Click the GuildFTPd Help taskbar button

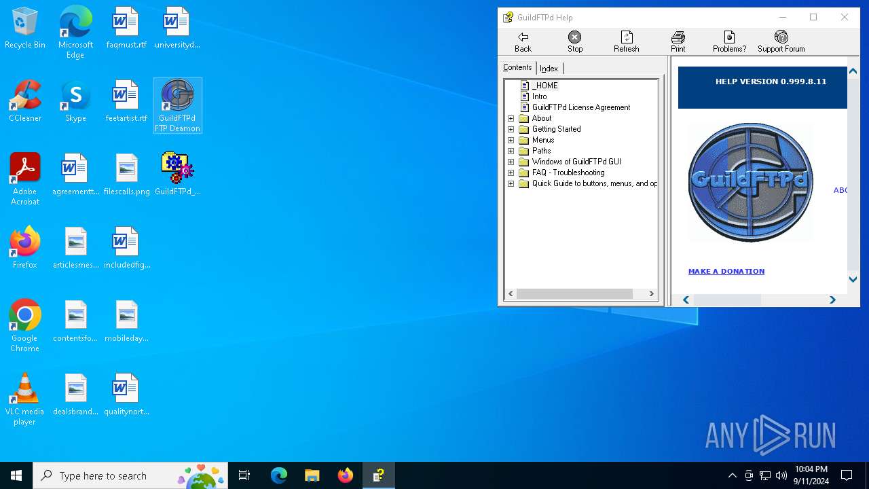click(x=379, y=475)
